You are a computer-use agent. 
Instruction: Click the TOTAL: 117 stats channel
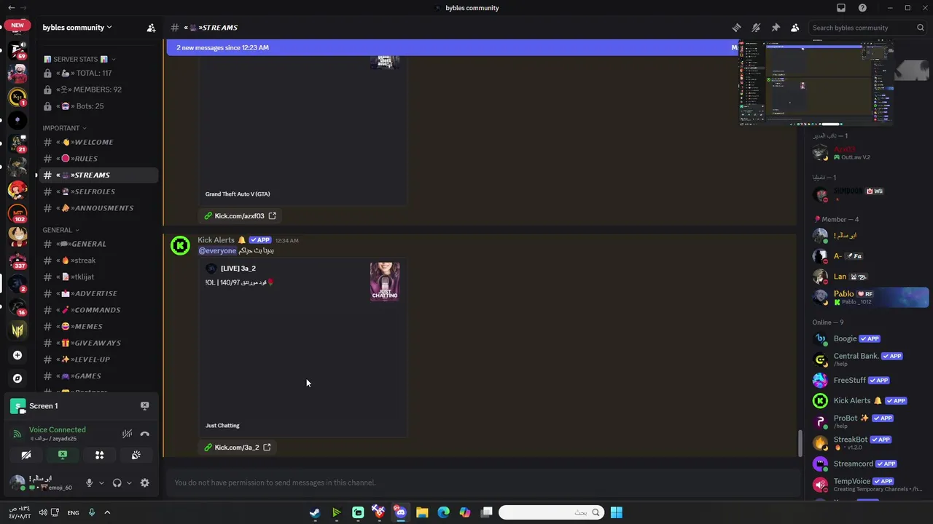click(97, 74)
